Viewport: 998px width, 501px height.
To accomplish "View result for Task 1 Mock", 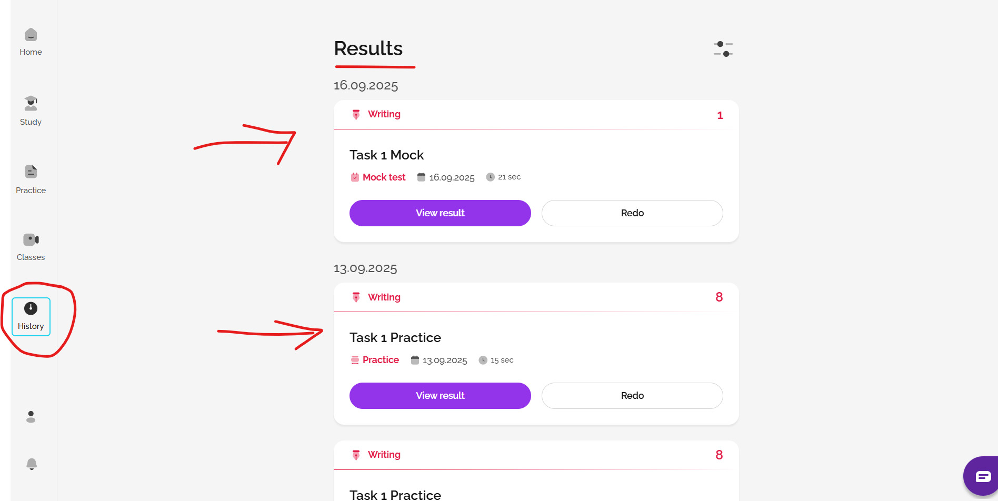I will click(440, 213).
